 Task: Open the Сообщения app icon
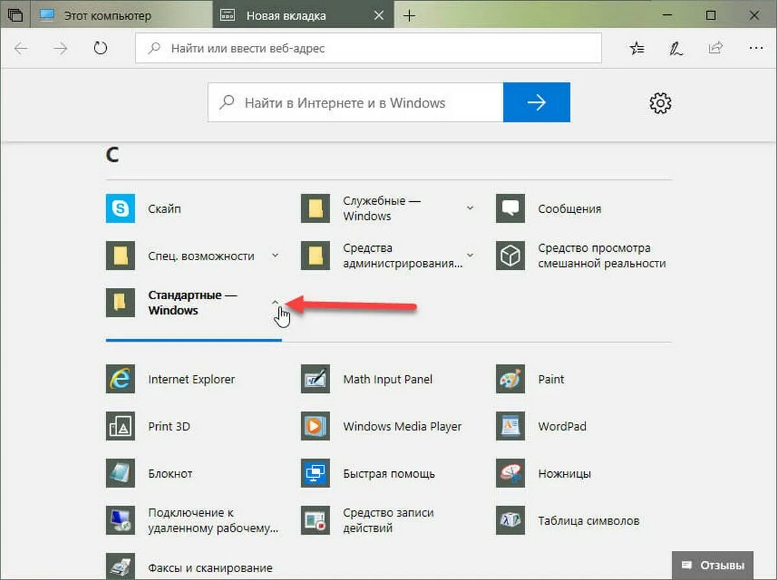tap(511, 208)
